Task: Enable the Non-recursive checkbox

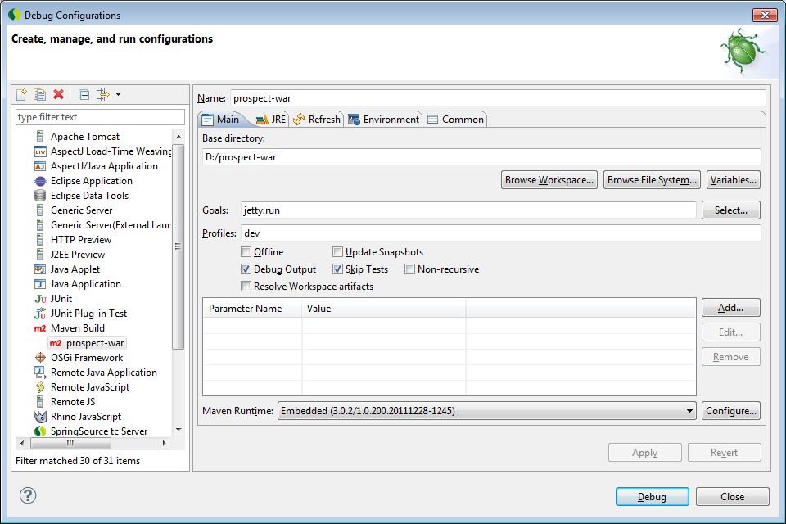Action: [x=410, y=269]
